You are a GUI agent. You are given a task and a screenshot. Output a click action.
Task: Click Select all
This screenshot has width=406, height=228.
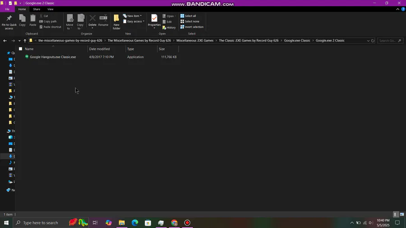pos(188,16)
